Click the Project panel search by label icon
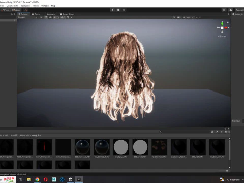244x183 pixels. coord(217,132)
